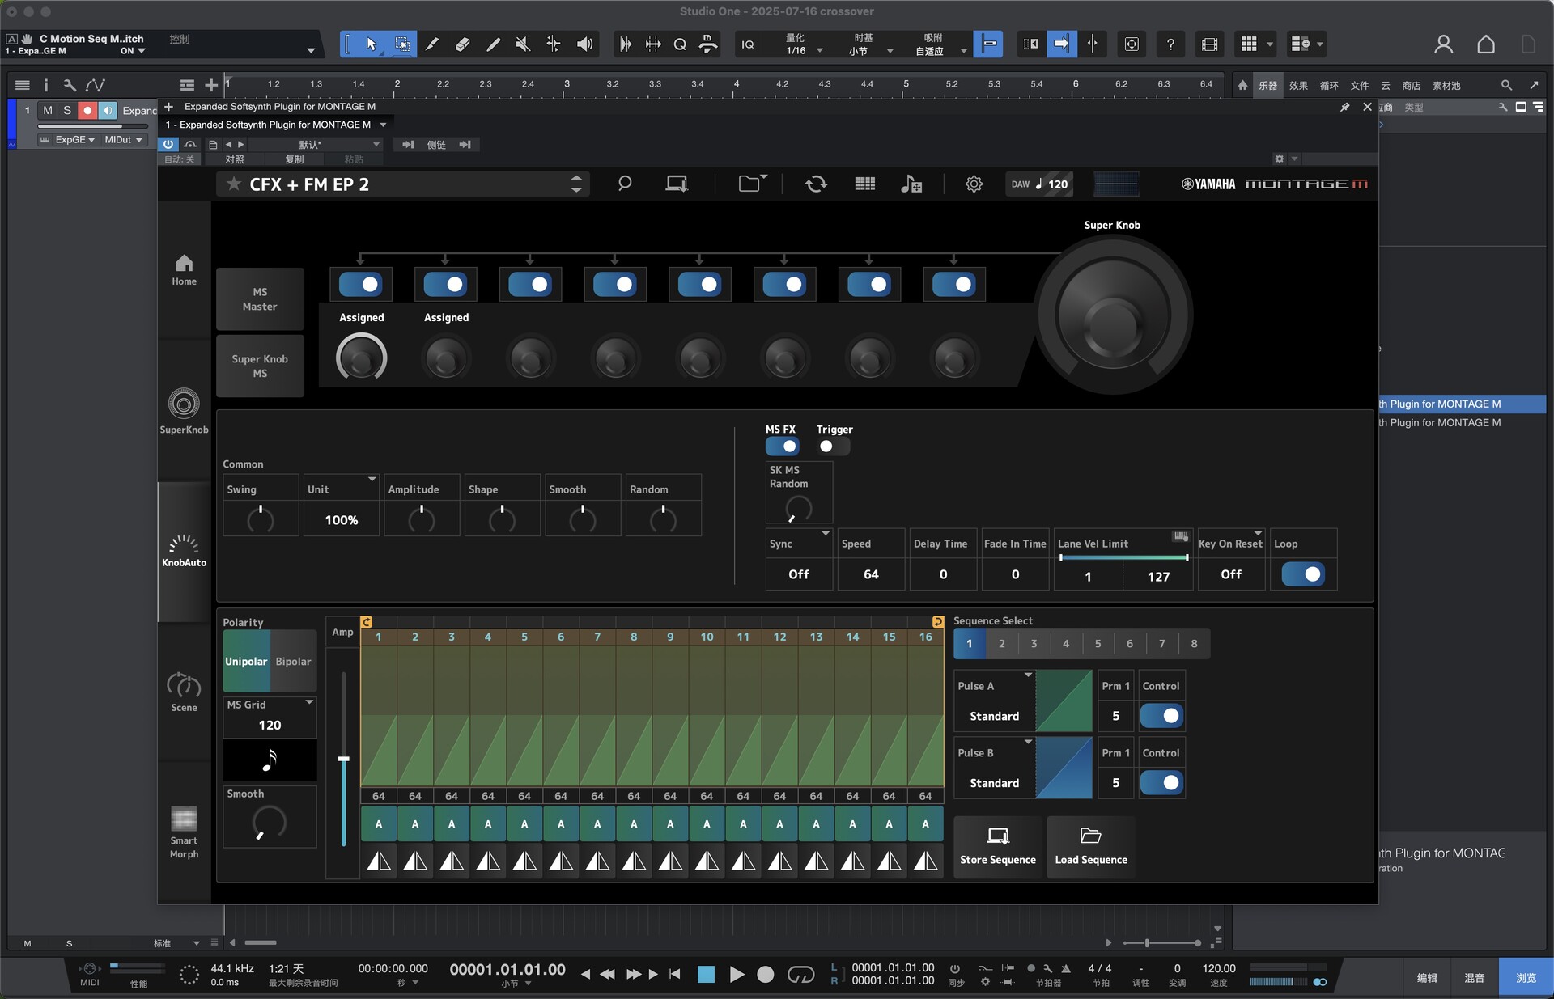Open the plugin grid view icon

pyautogui.click(x=864, y=184)
